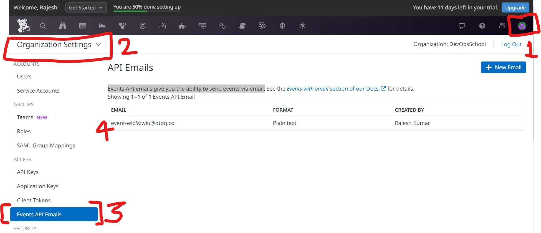Click the chat support bubble icon
Screen dimensions: 541x233
[462, 26]
